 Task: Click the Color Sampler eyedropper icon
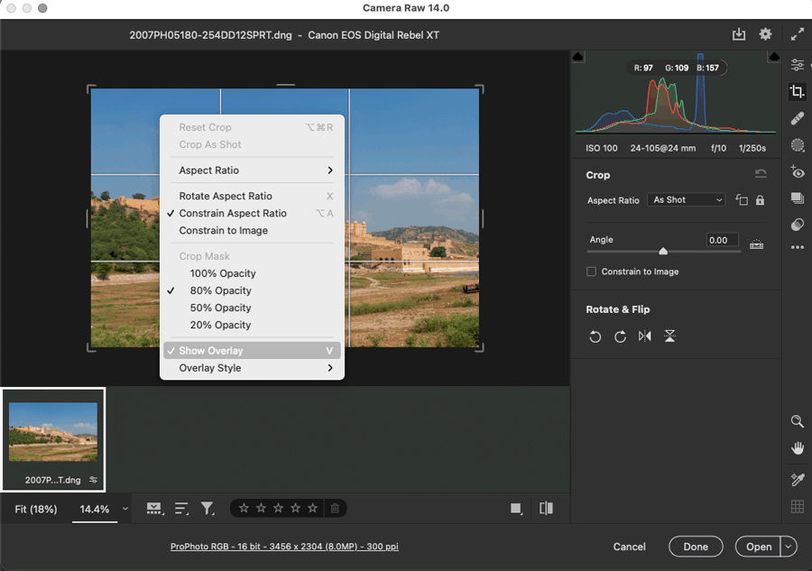click(x=797, y=475)
